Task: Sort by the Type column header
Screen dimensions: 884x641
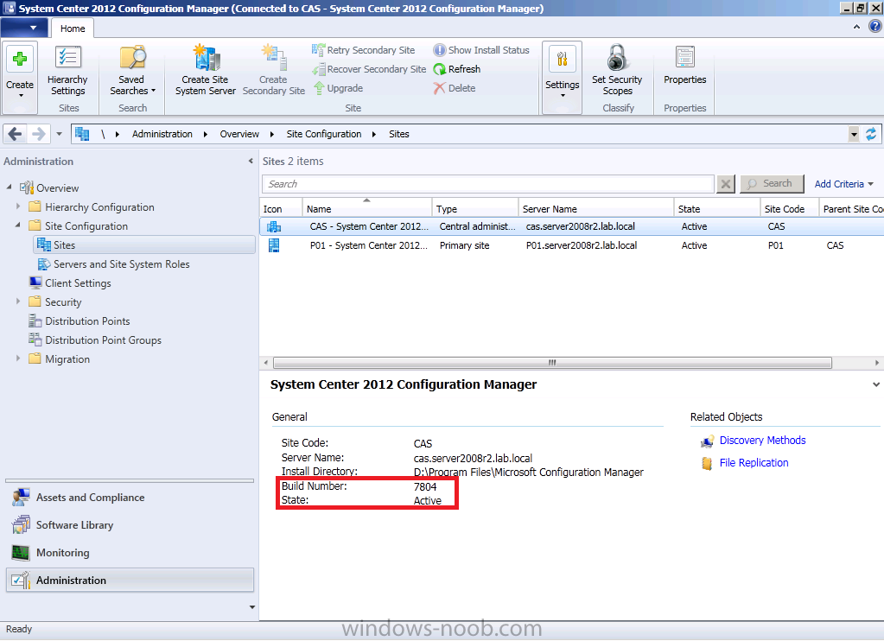Action: [x=474, y=208]
